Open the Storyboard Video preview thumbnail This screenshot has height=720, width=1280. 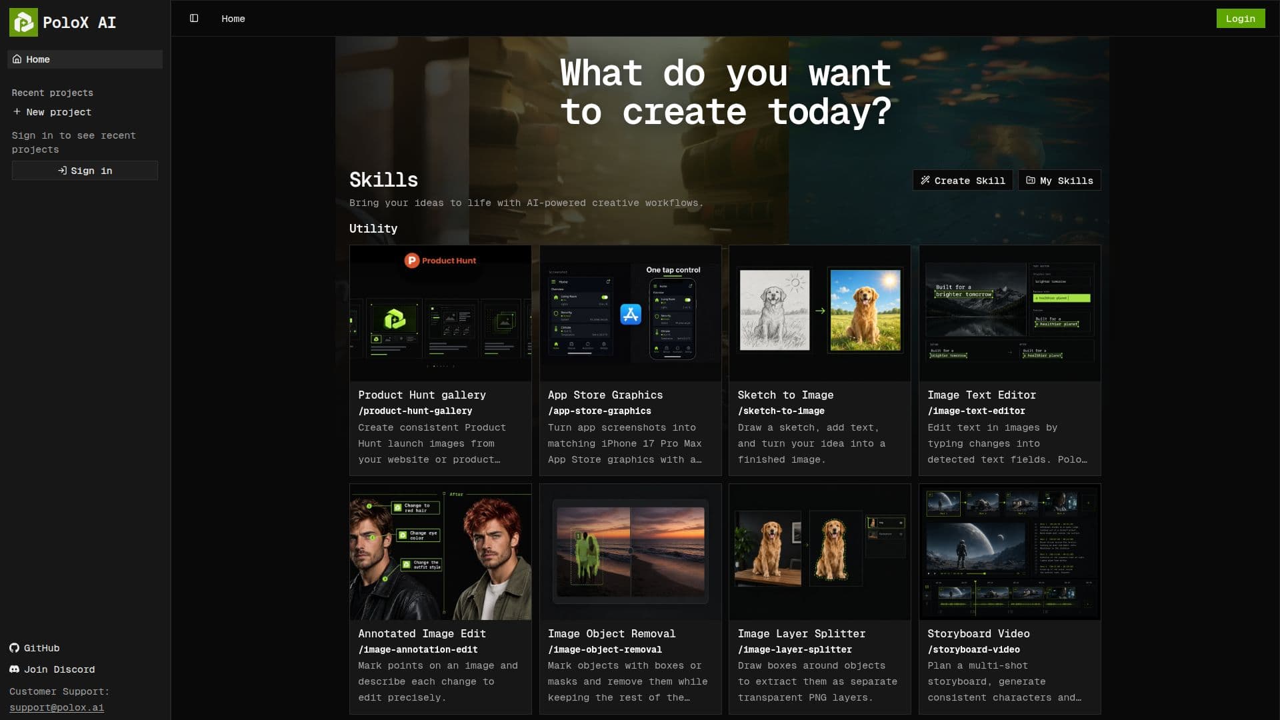click(x=1010, y=552)
